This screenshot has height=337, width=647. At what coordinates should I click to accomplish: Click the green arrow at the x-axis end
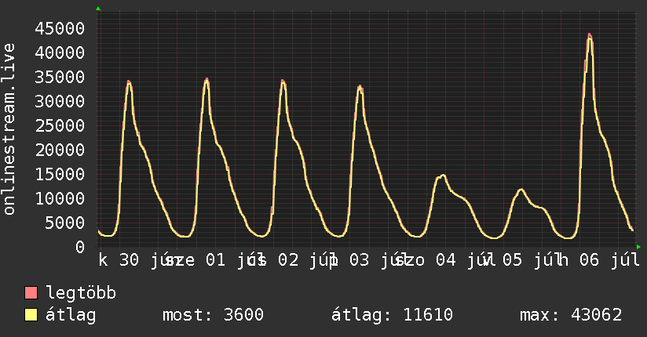click(x=638, y=247)
